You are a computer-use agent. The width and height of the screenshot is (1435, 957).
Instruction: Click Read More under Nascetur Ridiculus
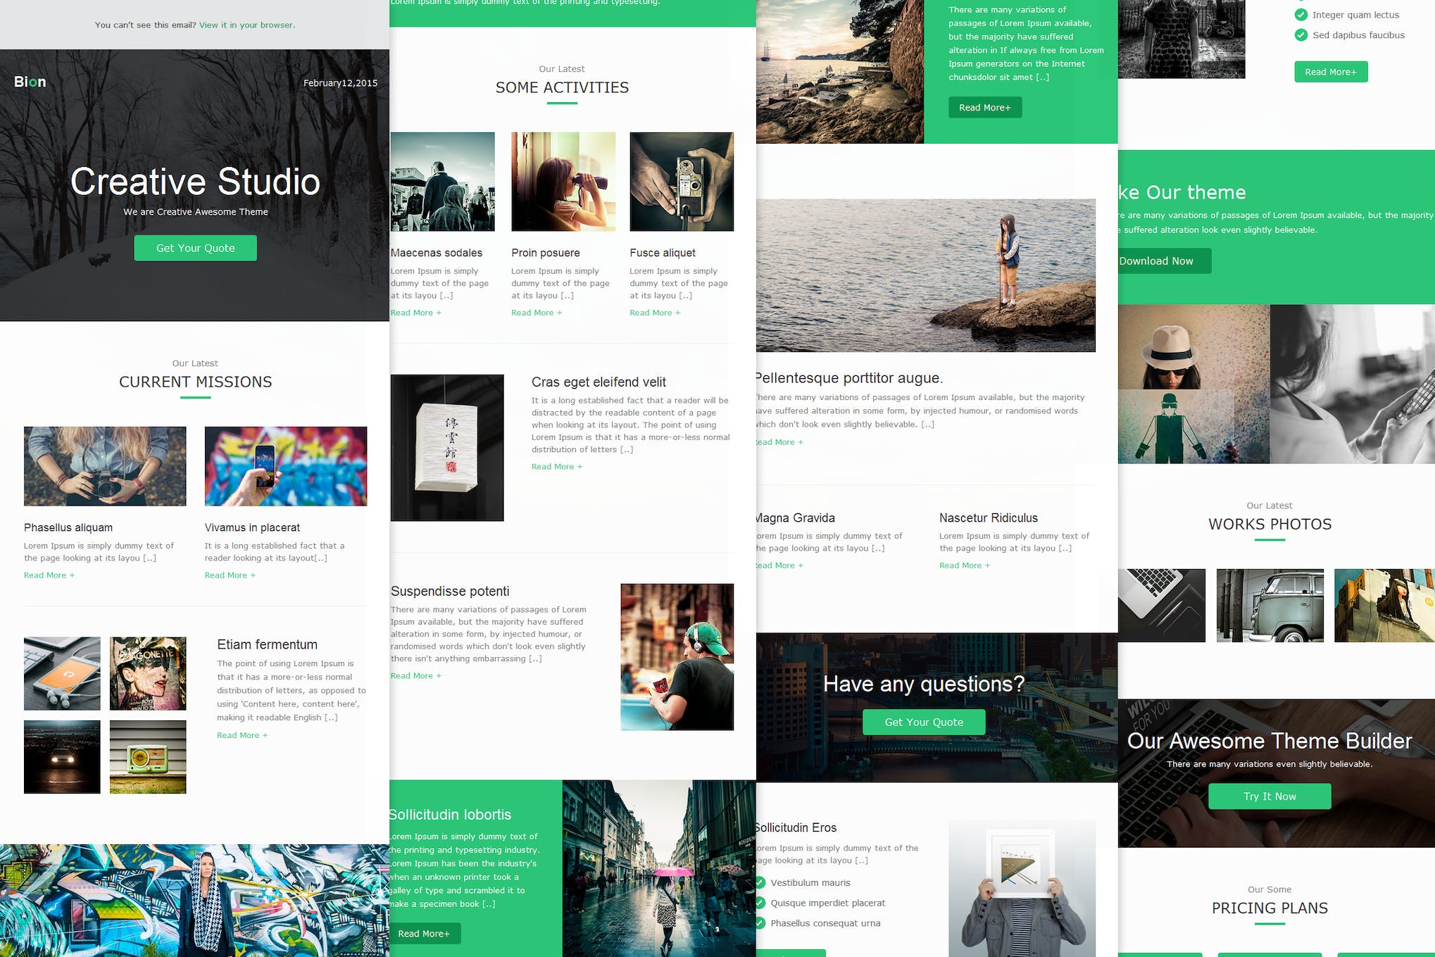point(964,565)
